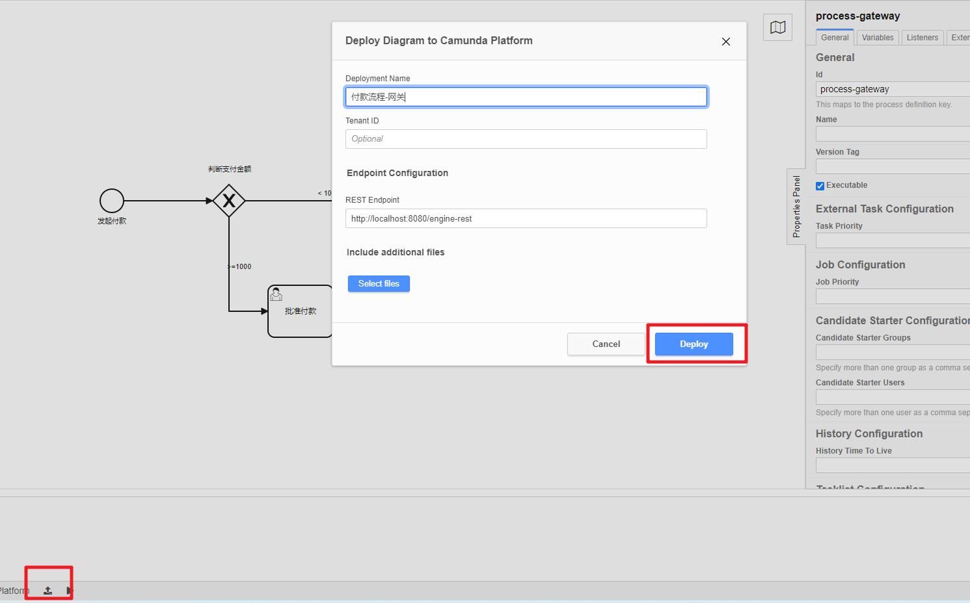The image size is (970, 603).
Task: Switch to the General properties tab
Action: point(835,38)
